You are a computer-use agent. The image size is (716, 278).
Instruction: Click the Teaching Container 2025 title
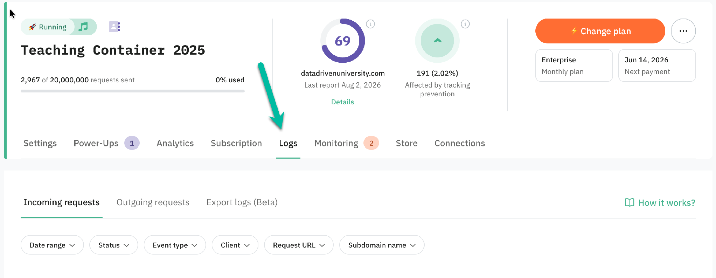[x=113, y=50]
